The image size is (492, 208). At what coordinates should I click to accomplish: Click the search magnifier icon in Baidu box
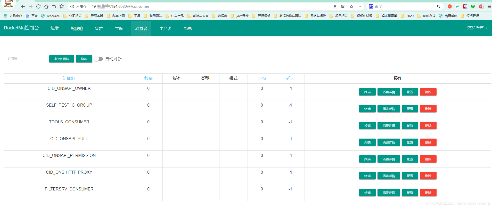tap(438, 6)
